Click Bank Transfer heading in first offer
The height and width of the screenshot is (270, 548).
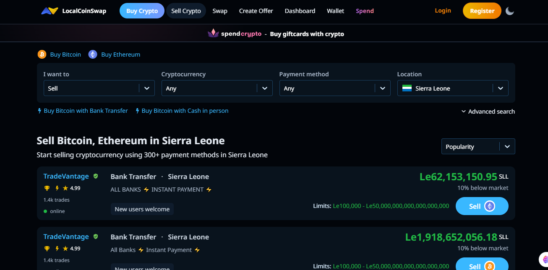[x=133, y=177]
